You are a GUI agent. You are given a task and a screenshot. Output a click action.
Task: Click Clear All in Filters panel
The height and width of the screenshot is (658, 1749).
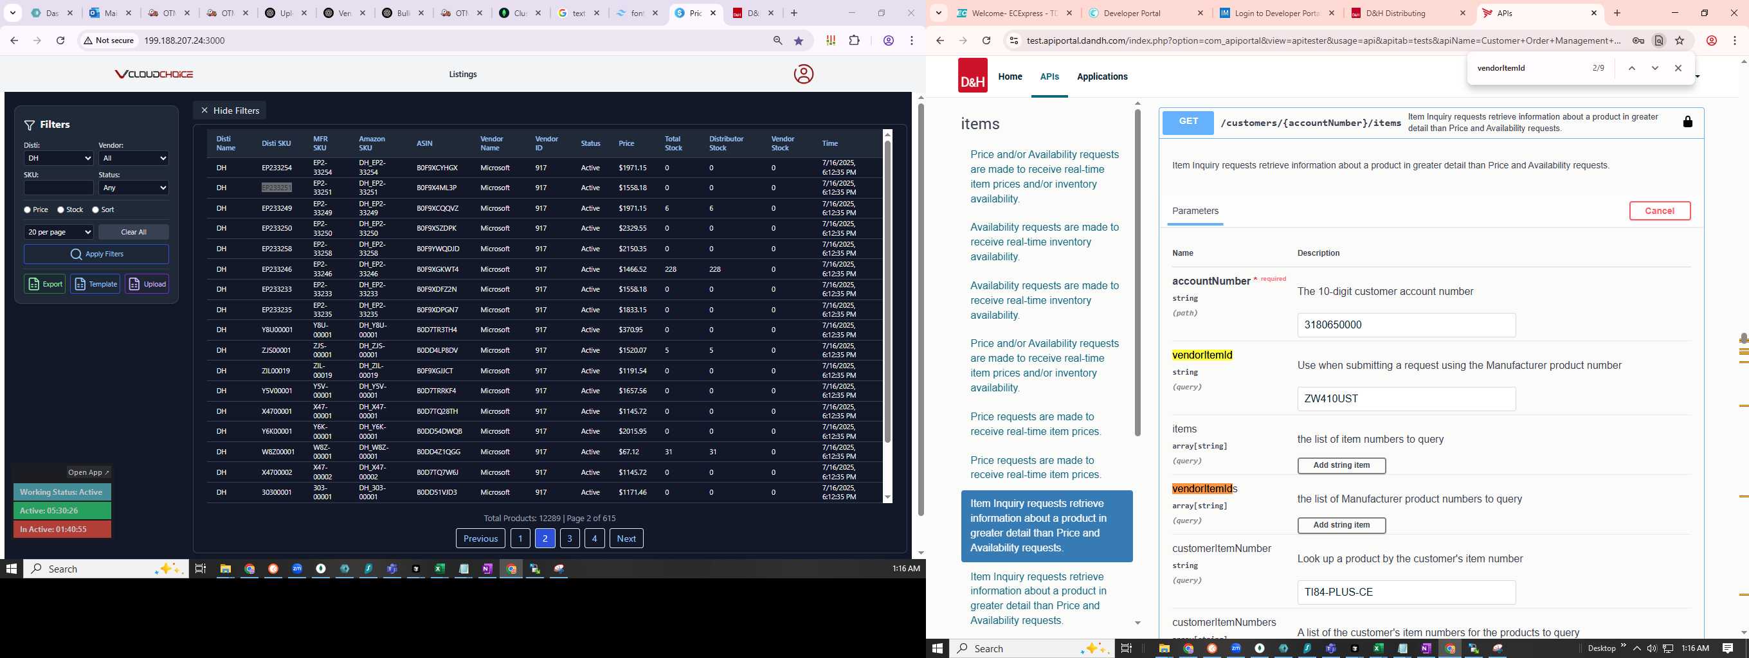pos(134,232)
